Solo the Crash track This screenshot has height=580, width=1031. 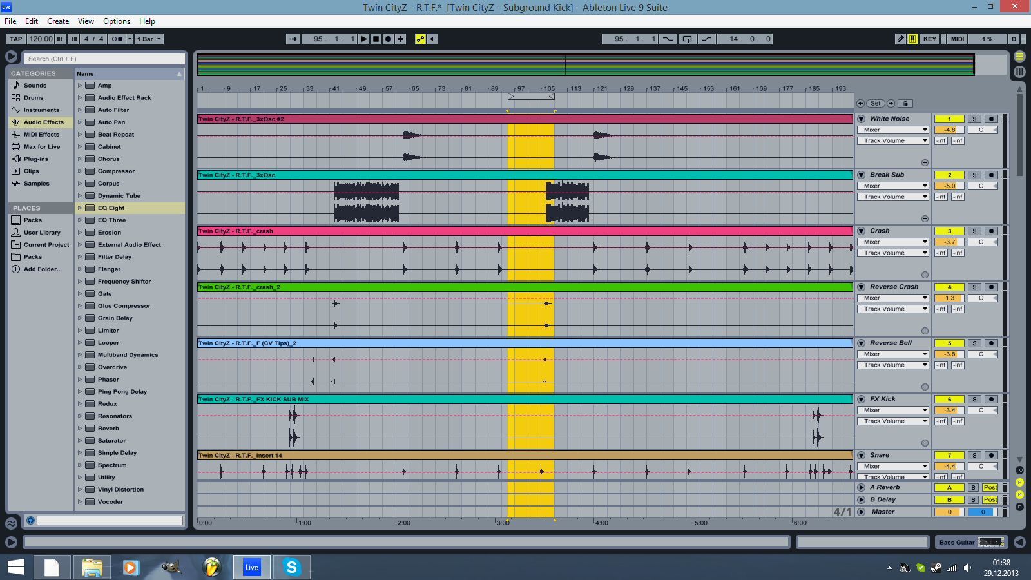pyautogui.click(x=975, y=231)
